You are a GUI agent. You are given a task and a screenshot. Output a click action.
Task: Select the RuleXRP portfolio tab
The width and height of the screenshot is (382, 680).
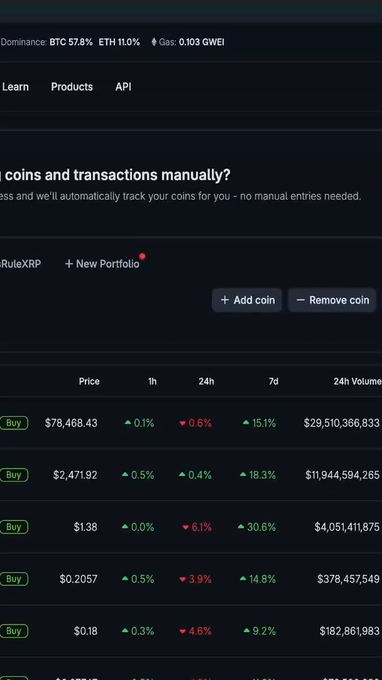[x=20, y=264]
